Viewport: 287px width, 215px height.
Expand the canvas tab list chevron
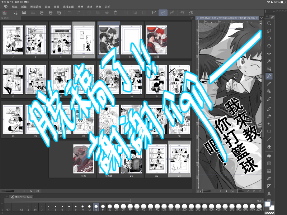pyautogui.click(x=262, y=18)
